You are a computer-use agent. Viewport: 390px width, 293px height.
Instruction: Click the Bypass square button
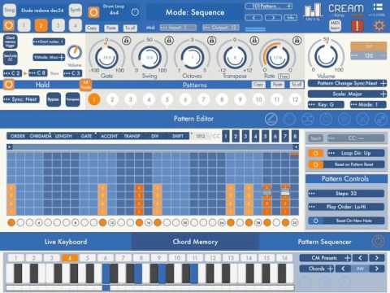[x=54, y=99]
